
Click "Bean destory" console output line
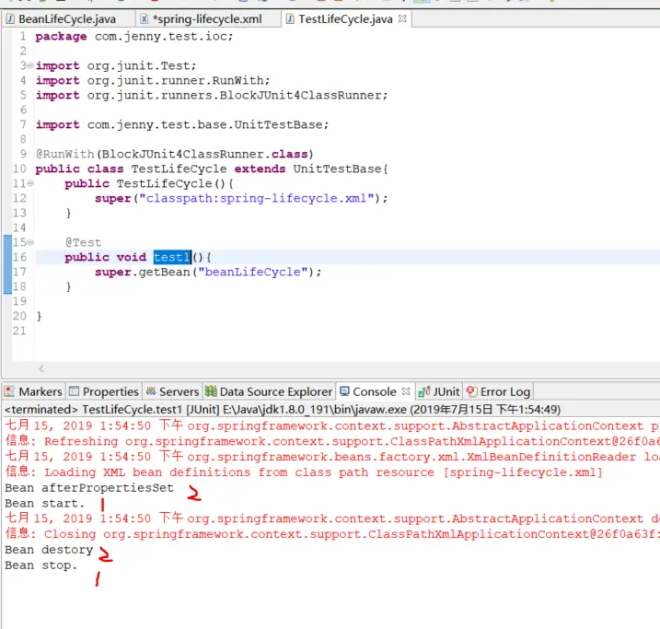(x=49, y=550)
